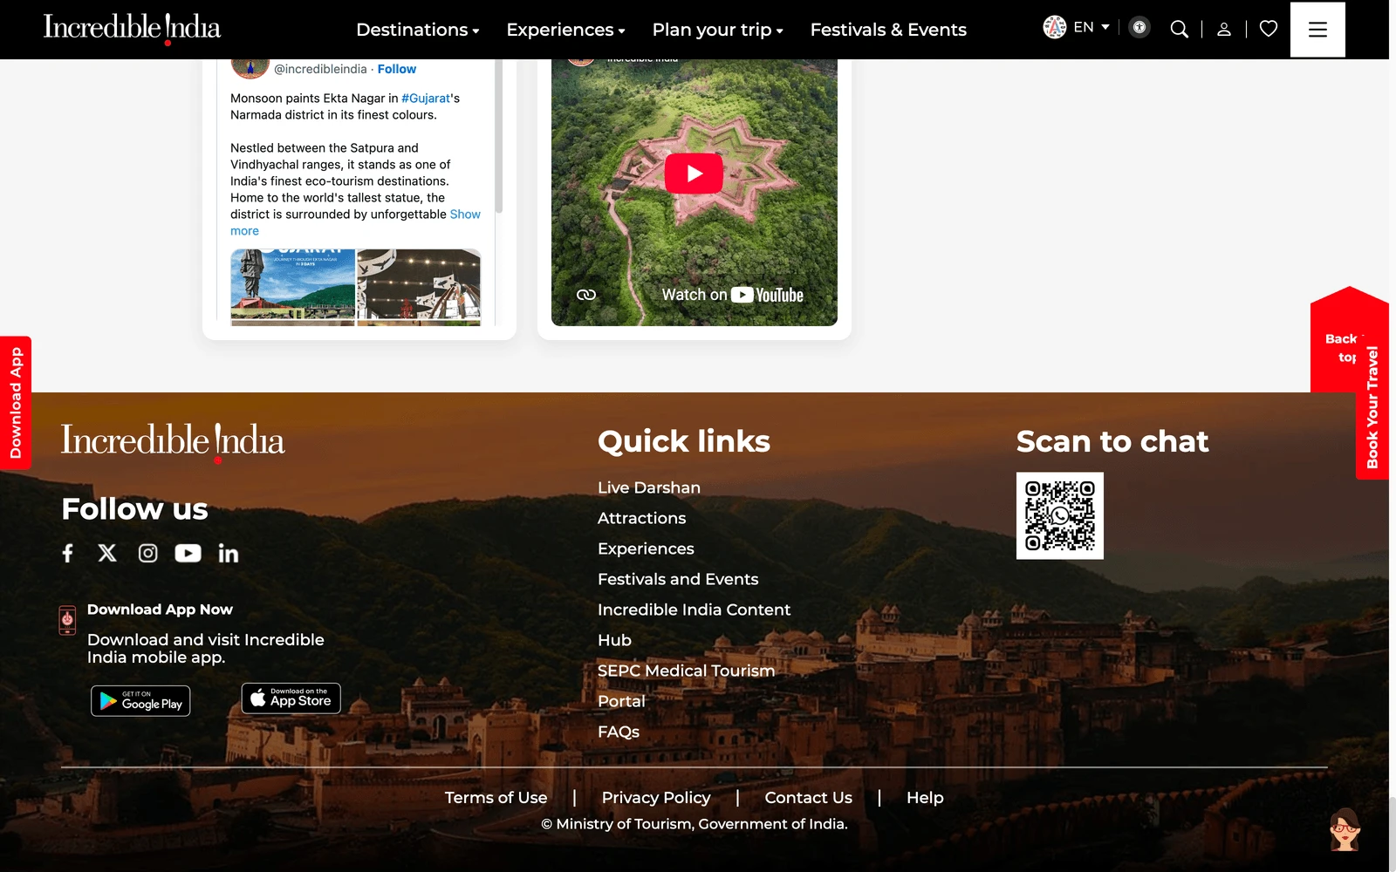Click the language globe icon

click(x=1055, y=27)
